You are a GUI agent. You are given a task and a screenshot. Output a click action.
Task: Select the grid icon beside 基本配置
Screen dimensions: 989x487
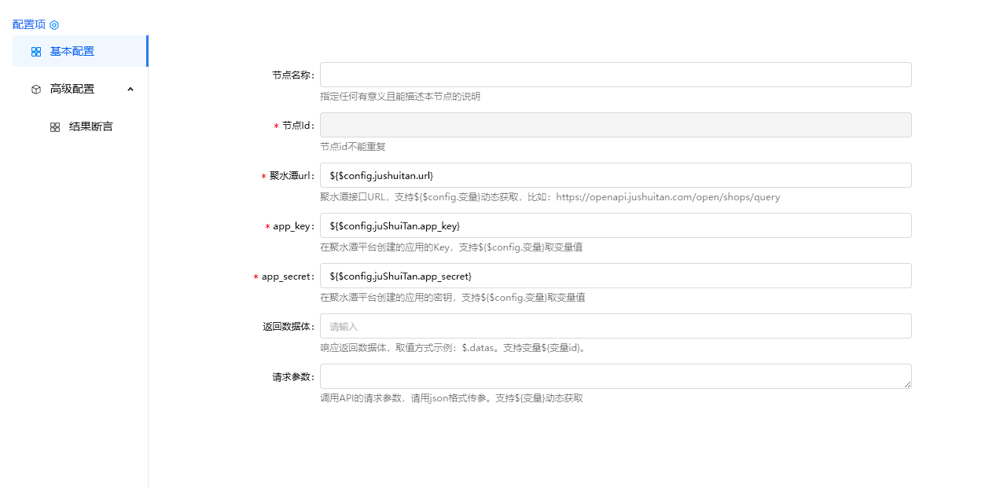point(35,51)
